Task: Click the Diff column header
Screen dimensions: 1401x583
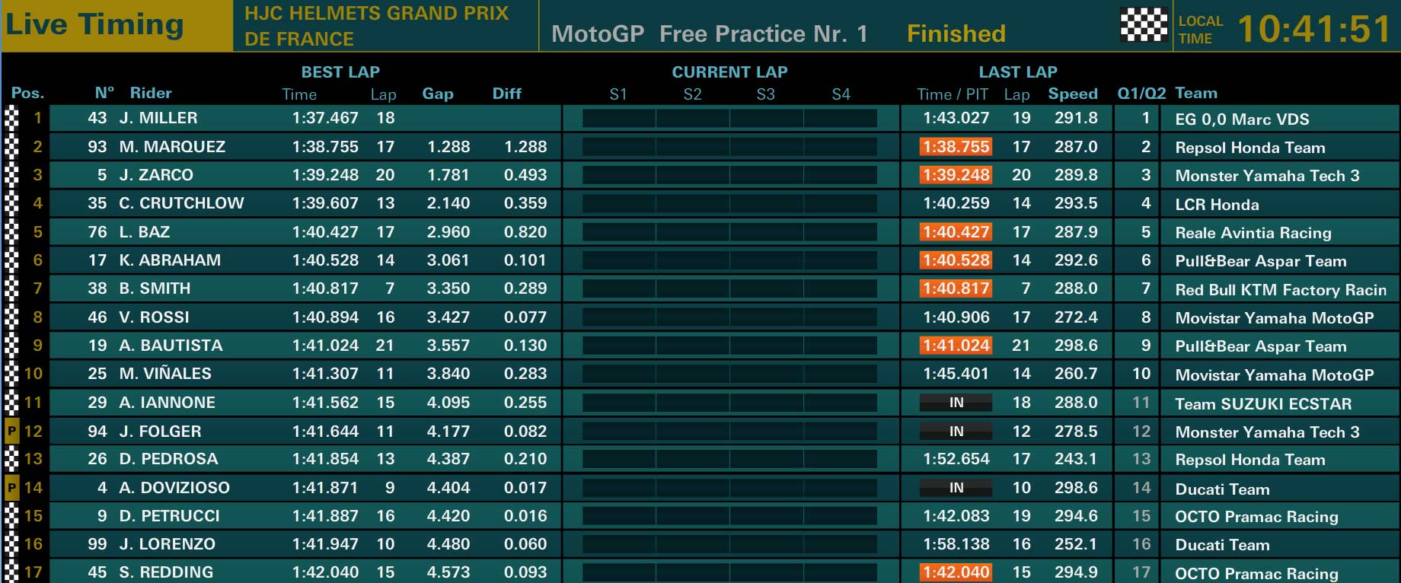Action: point(507,94)
